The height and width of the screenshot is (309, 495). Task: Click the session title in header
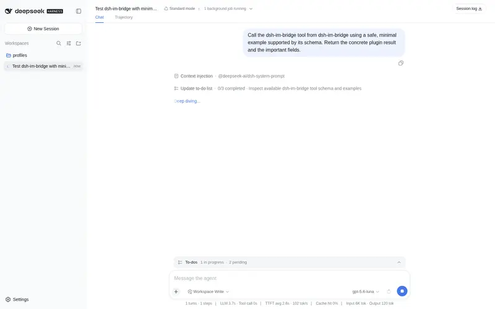tap(126, 9)
